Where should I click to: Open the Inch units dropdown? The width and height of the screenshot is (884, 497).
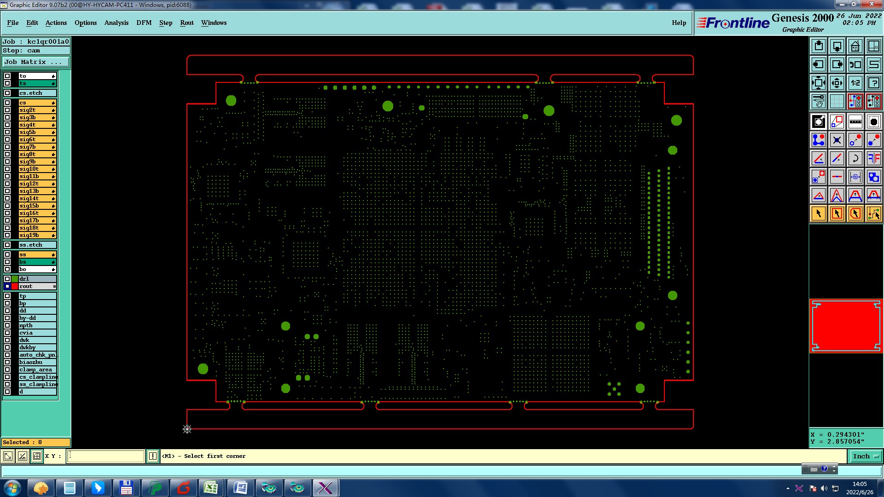pos(866,456)
